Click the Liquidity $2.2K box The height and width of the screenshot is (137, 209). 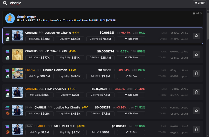click(70, 132)
